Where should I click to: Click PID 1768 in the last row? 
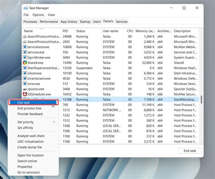pyautogui.click(x=66, y=141)
